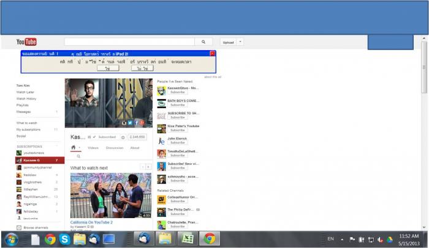Show hidden system tray icons arrow
Image resolution: width=429 pixels, height=248 pixels.
click(x=342, y=239)
